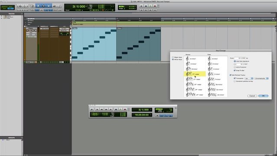Open the Transpose direction dropdown
The width and height of the screenshot is (277, 156).
coord(249,78)
